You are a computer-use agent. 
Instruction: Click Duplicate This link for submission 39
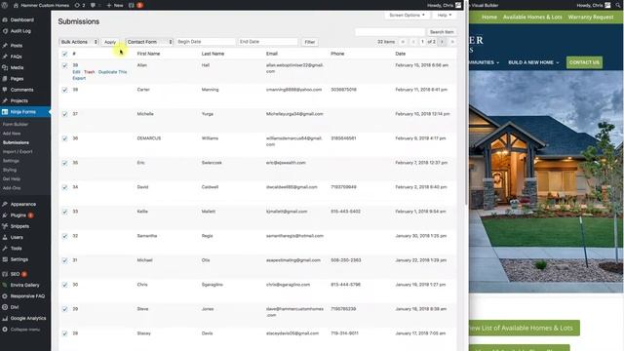click(113, 72)
